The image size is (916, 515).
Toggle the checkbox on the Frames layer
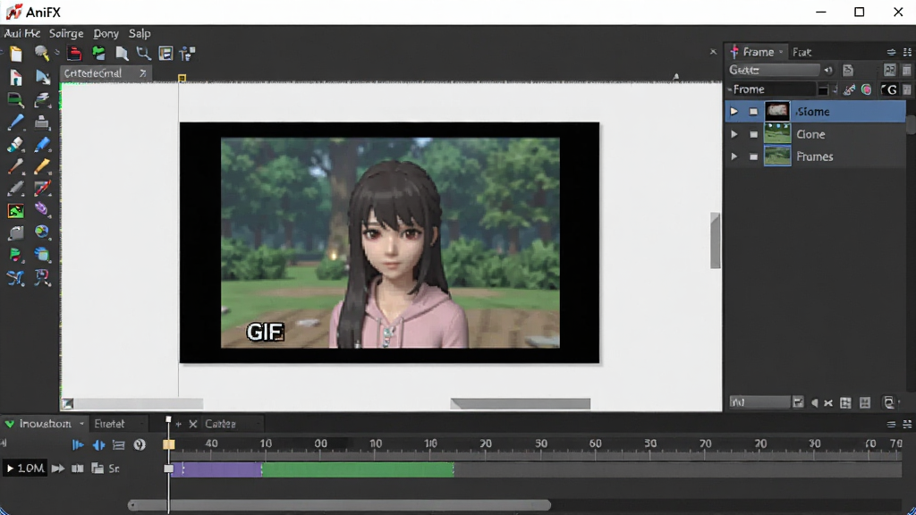coord(753,156)
